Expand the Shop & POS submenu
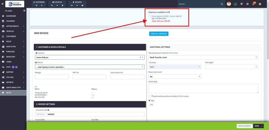269x130 pixels. 24,47
